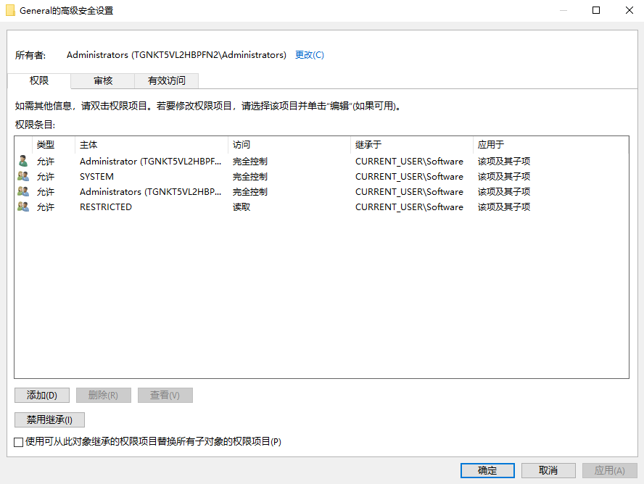Sort by the 应用于 column header
The height and width of the screenshot is (484, 644).
click(x=550, y=145)
